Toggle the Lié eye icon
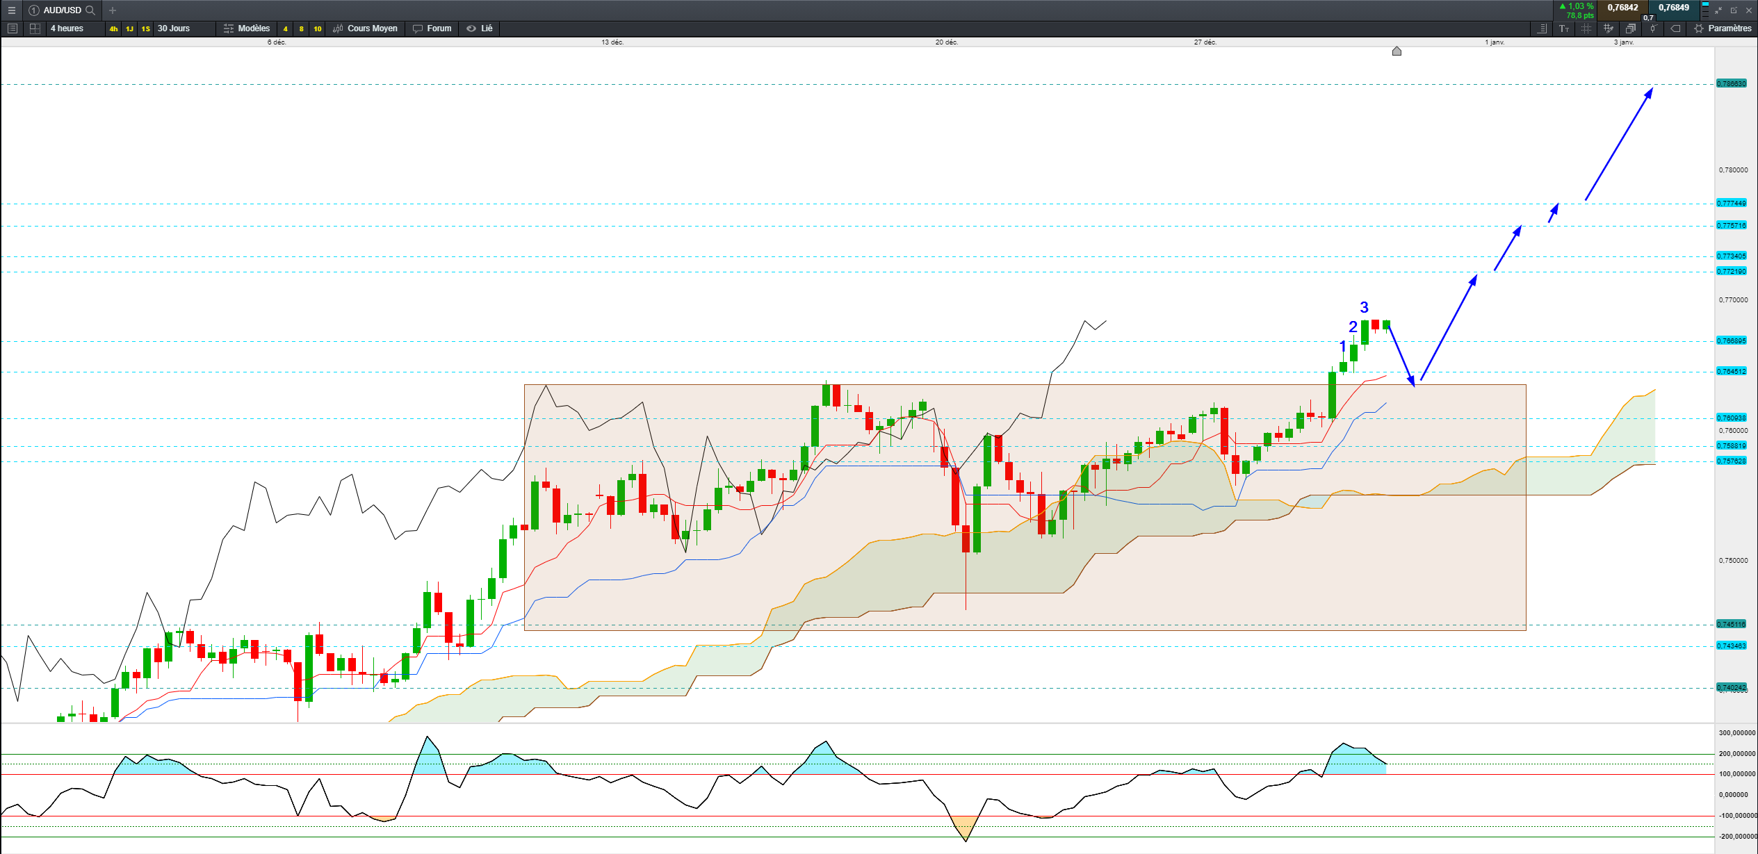The image size is (1758, 854). pos(471,28)
